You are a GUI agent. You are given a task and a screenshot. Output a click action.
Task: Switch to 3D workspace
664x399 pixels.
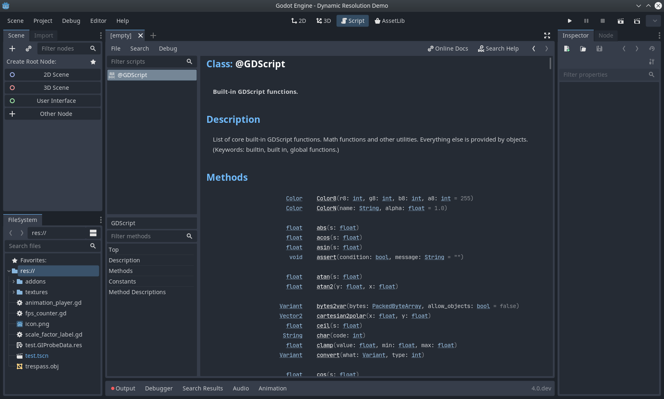324,21
